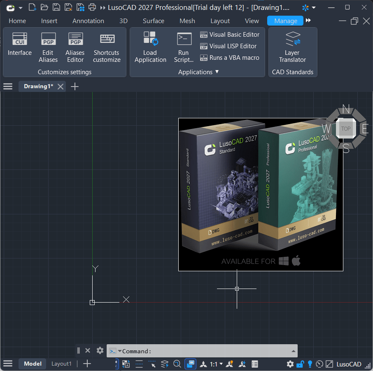Open the 1:1 annotation scale dropdown
The image size is (373, 371).
(x=216, y=364)
